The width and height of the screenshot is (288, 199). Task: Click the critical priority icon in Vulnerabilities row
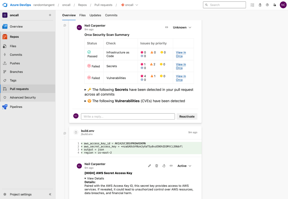[142, 76]
